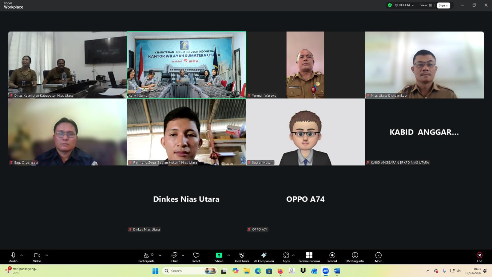Open Meeting info
The height and width of the screenshot is (277, 492).
[355, 257]
